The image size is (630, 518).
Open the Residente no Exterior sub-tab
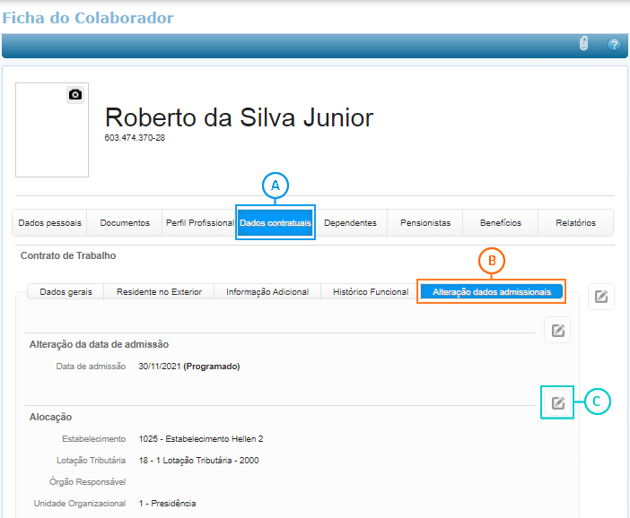click(x=161, y=291)
